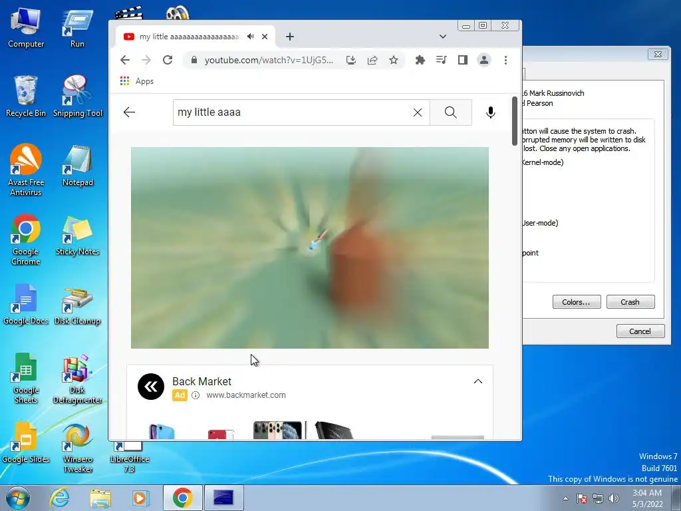Collapse the Back Market ad panel
The width and height of the screenshot is (681, 511).
coord(477,381)
